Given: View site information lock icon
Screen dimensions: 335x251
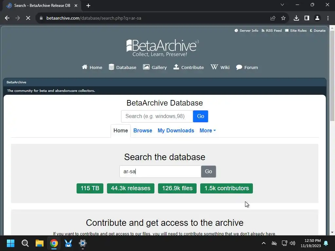Looking at the screenshot, I should 41,18.
